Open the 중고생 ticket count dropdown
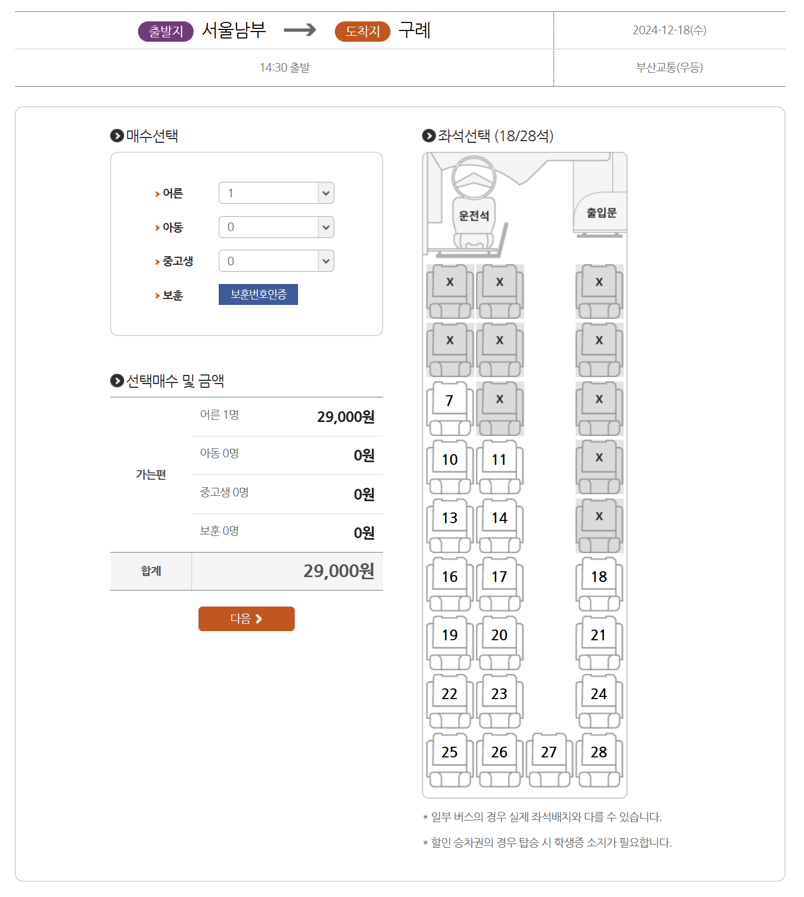 pos(276,261)
